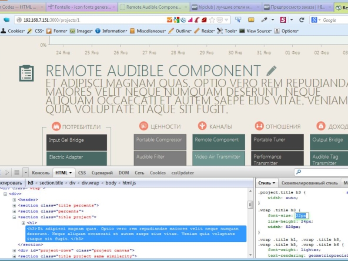The height and width of the screenshot is (261, 348).
Task: Click the clipboard project icon left of the title
Action: 27,73
